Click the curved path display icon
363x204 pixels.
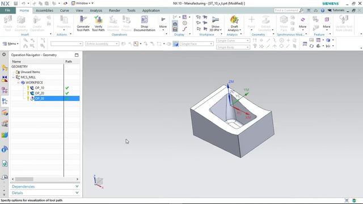click(x=185, y=29)
